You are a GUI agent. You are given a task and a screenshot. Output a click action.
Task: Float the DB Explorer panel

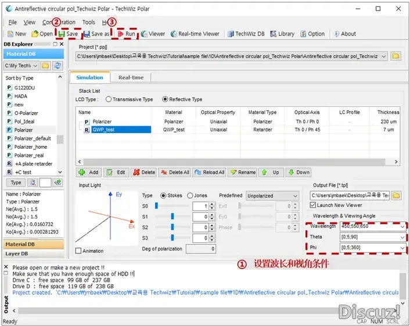click(55, 44)
